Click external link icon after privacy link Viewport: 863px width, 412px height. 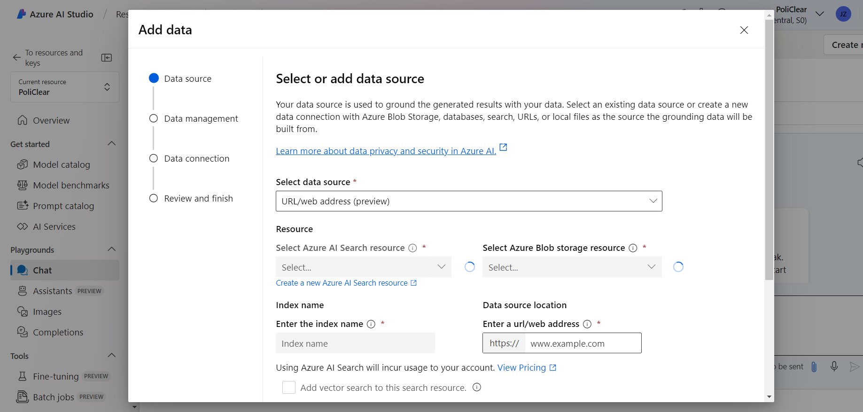tap(503, 147)
